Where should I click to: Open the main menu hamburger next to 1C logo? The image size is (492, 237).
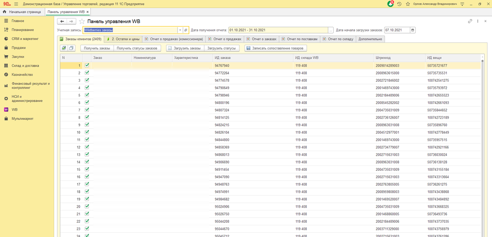(16, 4)
